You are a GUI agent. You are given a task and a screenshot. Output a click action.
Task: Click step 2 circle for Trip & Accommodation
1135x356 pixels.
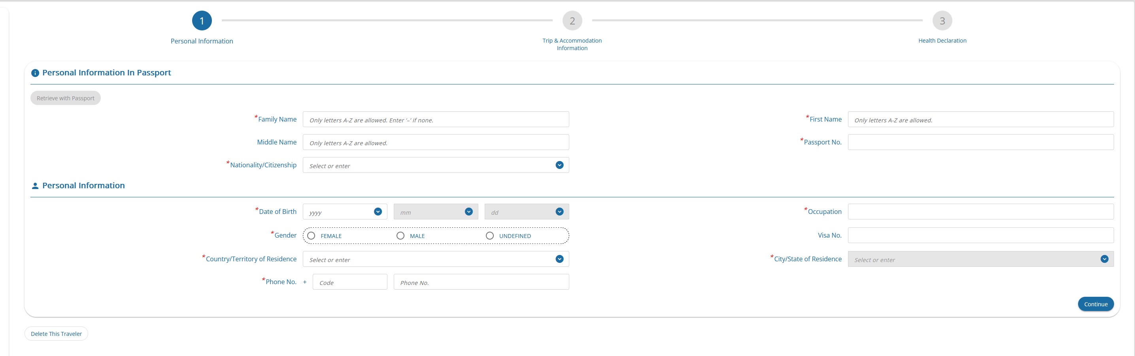572,21
